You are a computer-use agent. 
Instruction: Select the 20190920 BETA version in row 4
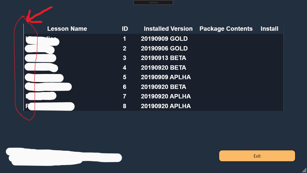tap(163, 68)
